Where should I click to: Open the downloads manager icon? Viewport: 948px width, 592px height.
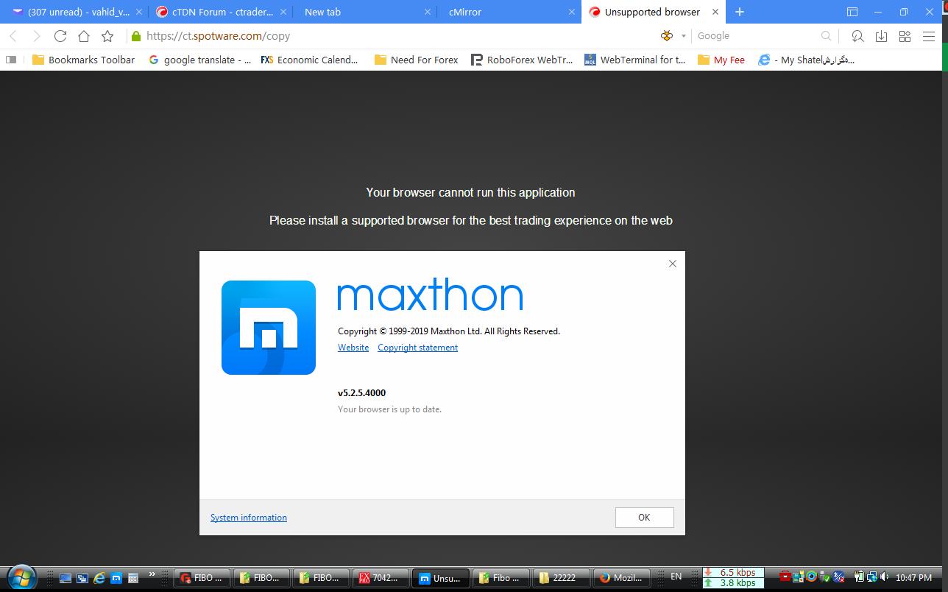[881, 35]
